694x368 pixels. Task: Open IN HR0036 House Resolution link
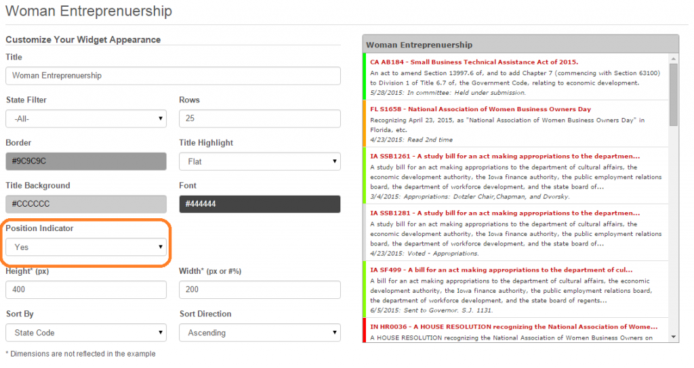click(513, 327)
